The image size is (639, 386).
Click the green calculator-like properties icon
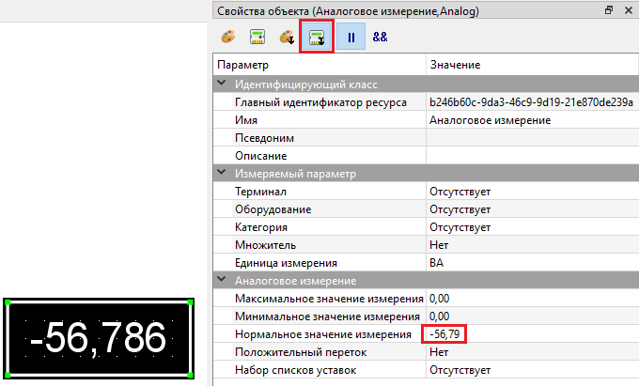coord(257,38)
